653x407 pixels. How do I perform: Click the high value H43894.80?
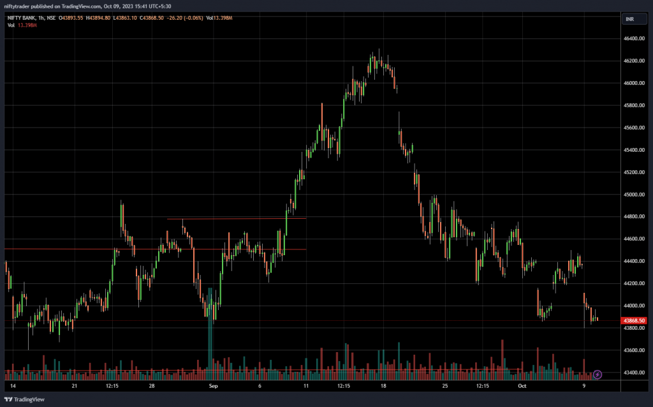pyautogui.click(x=98, y=18)
